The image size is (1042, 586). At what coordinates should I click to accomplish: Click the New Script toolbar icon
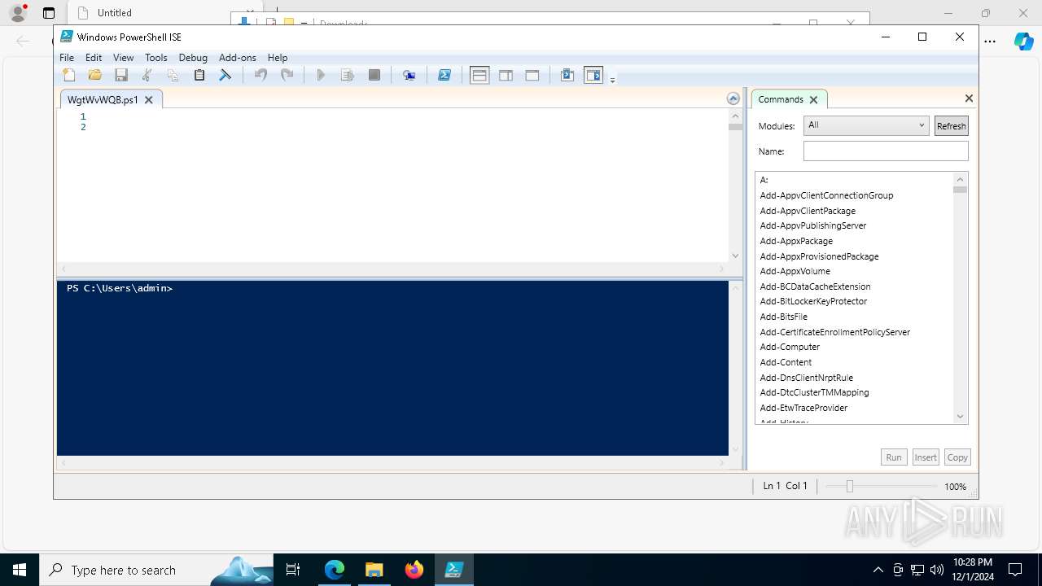coord(69,75)
